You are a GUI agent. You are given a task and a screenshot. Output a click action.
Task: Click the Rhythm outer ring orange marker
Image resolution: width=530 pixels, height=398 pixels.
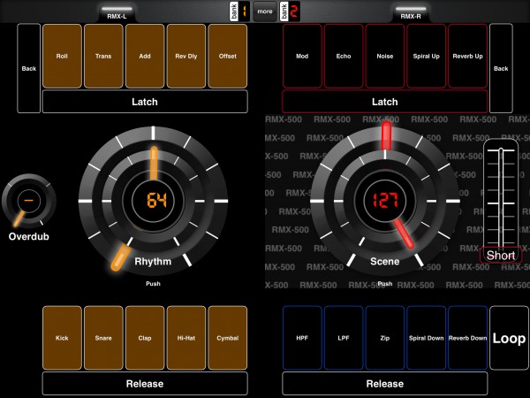coord(121,259)
